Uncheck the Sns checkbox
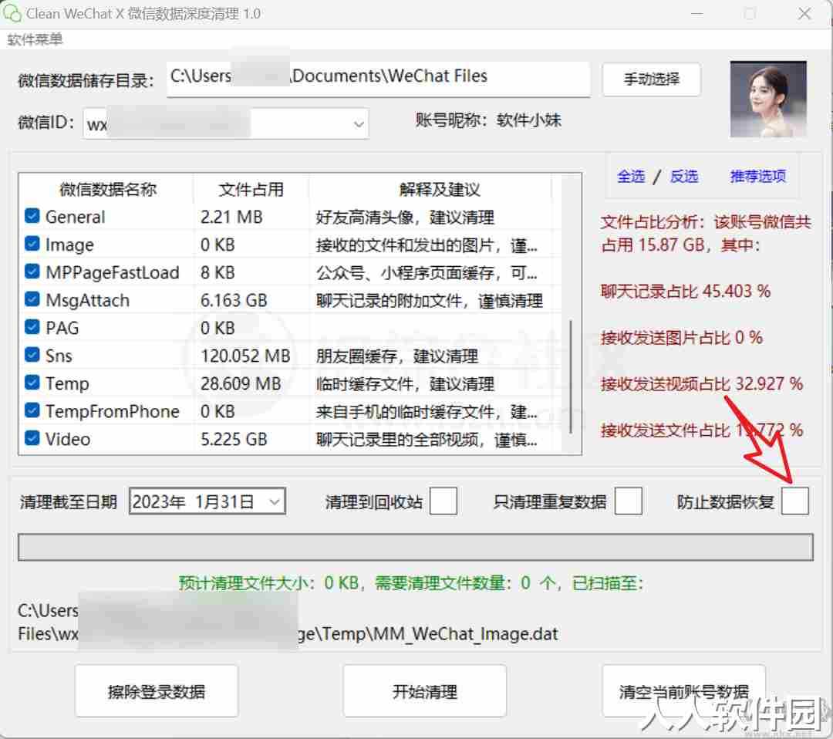Screen dimensions: 833x739 [x=32, y=354]
